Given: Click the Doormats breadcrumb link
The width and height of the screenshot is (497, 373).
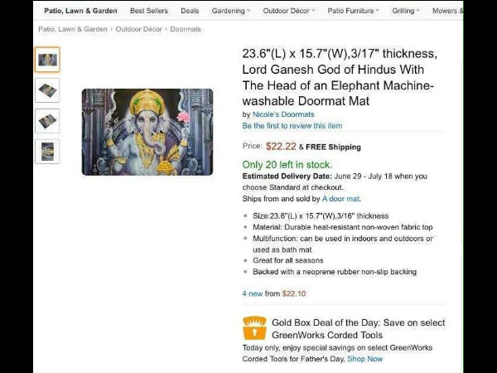Looking at the screenshot, I should pyautogui.click(x=187, y=29).
